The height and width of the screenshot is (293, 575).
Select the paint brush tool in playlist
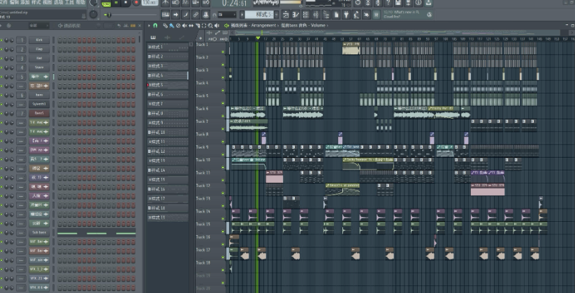coord(171,26)
